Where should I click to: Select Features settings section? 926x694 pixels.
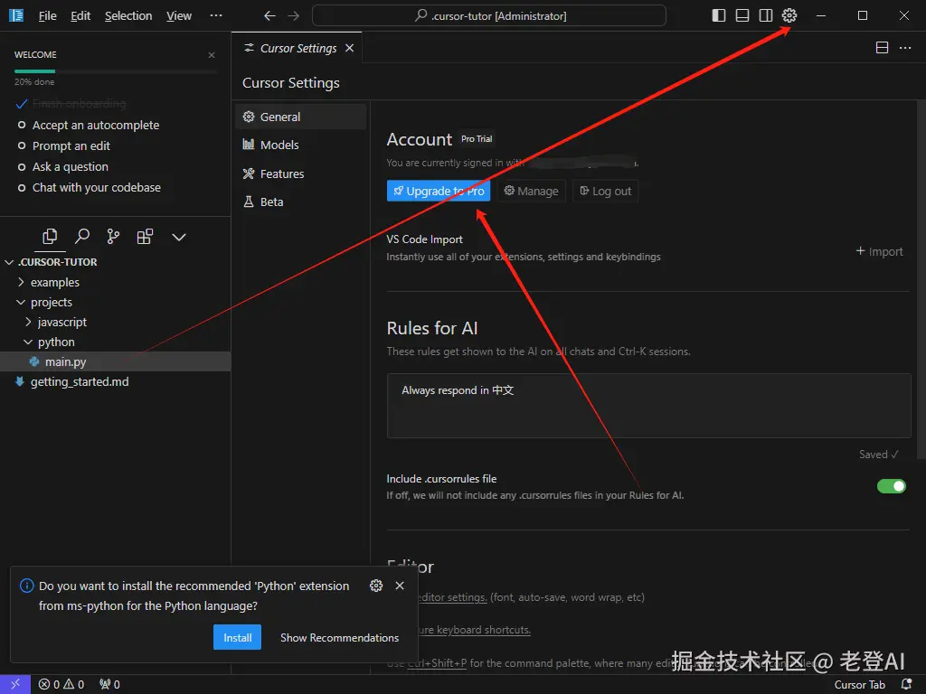click(300, 173)
